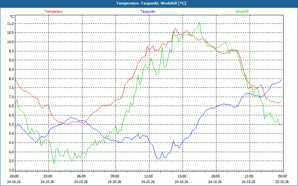Click the 6,5 y-axis value
Screen dimensions: 298x186
point(11,106)
